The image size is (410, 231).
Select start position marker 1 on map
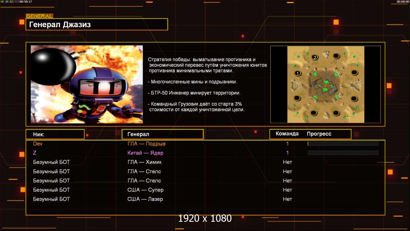click(297, 73)
